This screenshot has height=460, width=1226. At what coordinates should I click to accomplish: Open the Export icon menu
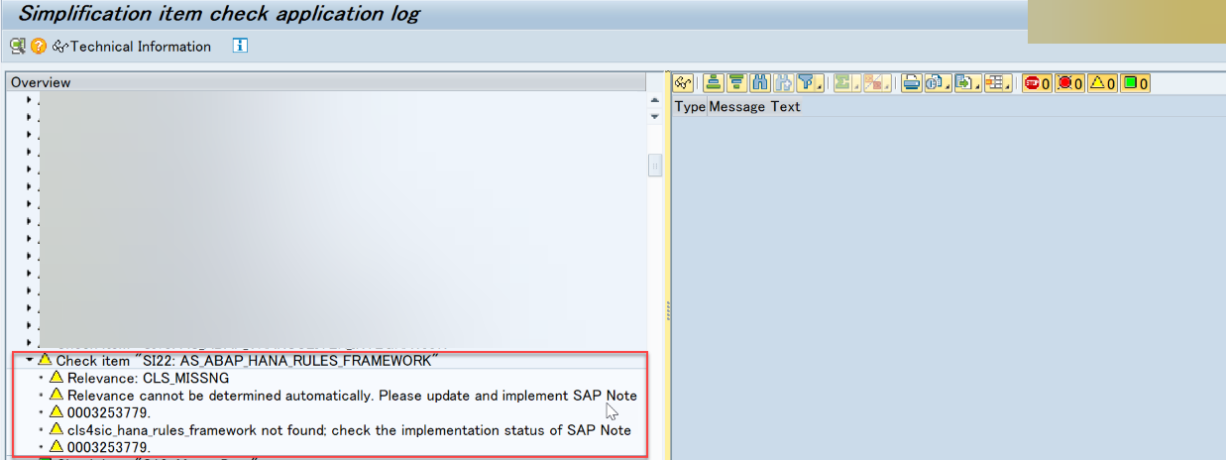coord(968,83)
